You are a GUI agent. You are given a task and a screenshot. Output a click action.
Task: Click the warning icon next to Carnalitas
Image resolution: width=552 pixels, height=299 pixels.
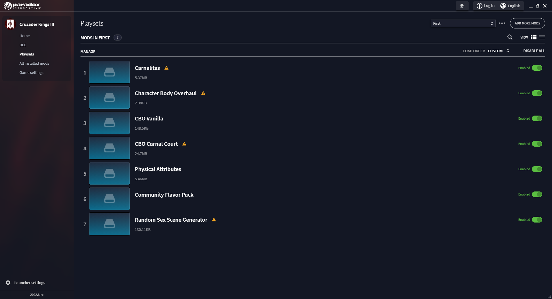tap(166, 68)
